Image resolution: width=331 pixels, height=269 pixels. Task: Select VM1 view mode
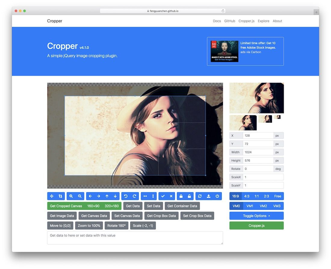coord(250,206)
